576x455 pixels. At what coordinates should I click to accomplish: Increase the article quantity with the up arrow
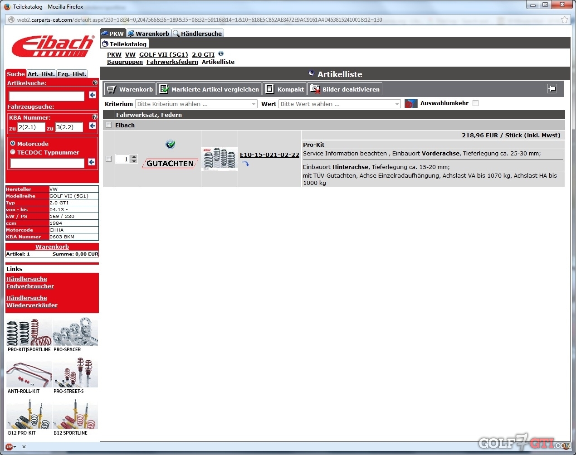click(x=134, y=157)
